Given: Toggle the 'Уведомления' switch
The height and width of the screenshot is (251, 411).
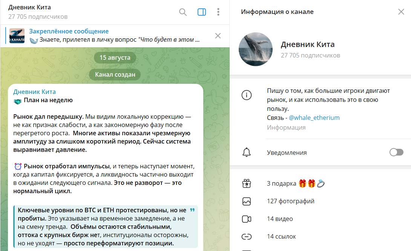Looking at the screenshot, I should point(396,152).
